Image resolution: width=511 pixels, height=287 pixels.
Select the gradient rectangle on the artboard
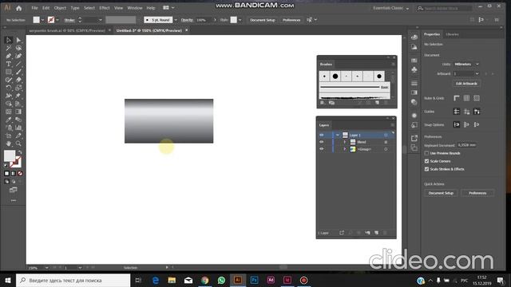[168, 121]
